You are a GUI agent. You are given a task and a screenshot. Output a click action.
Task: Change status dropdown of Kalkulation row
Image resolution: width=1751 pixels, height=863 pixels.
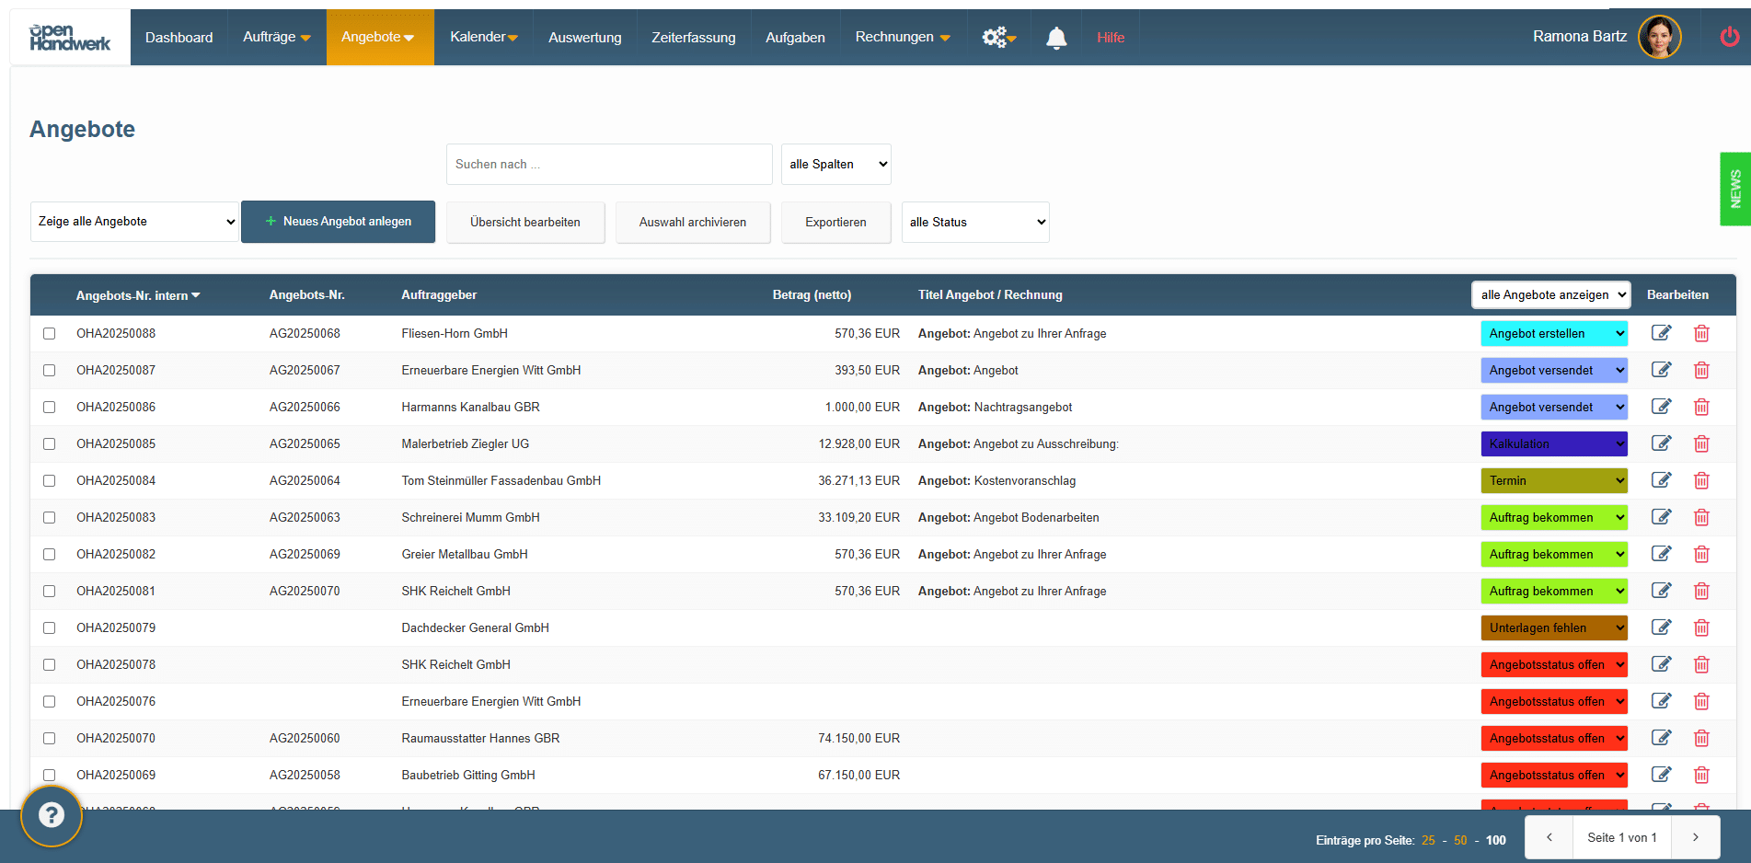[x=1553, y=443]
